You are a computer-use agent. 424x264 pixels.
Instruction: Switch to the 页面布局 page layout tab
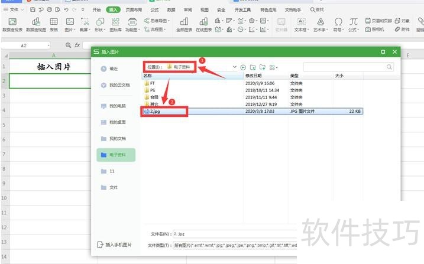coord(134,9)
